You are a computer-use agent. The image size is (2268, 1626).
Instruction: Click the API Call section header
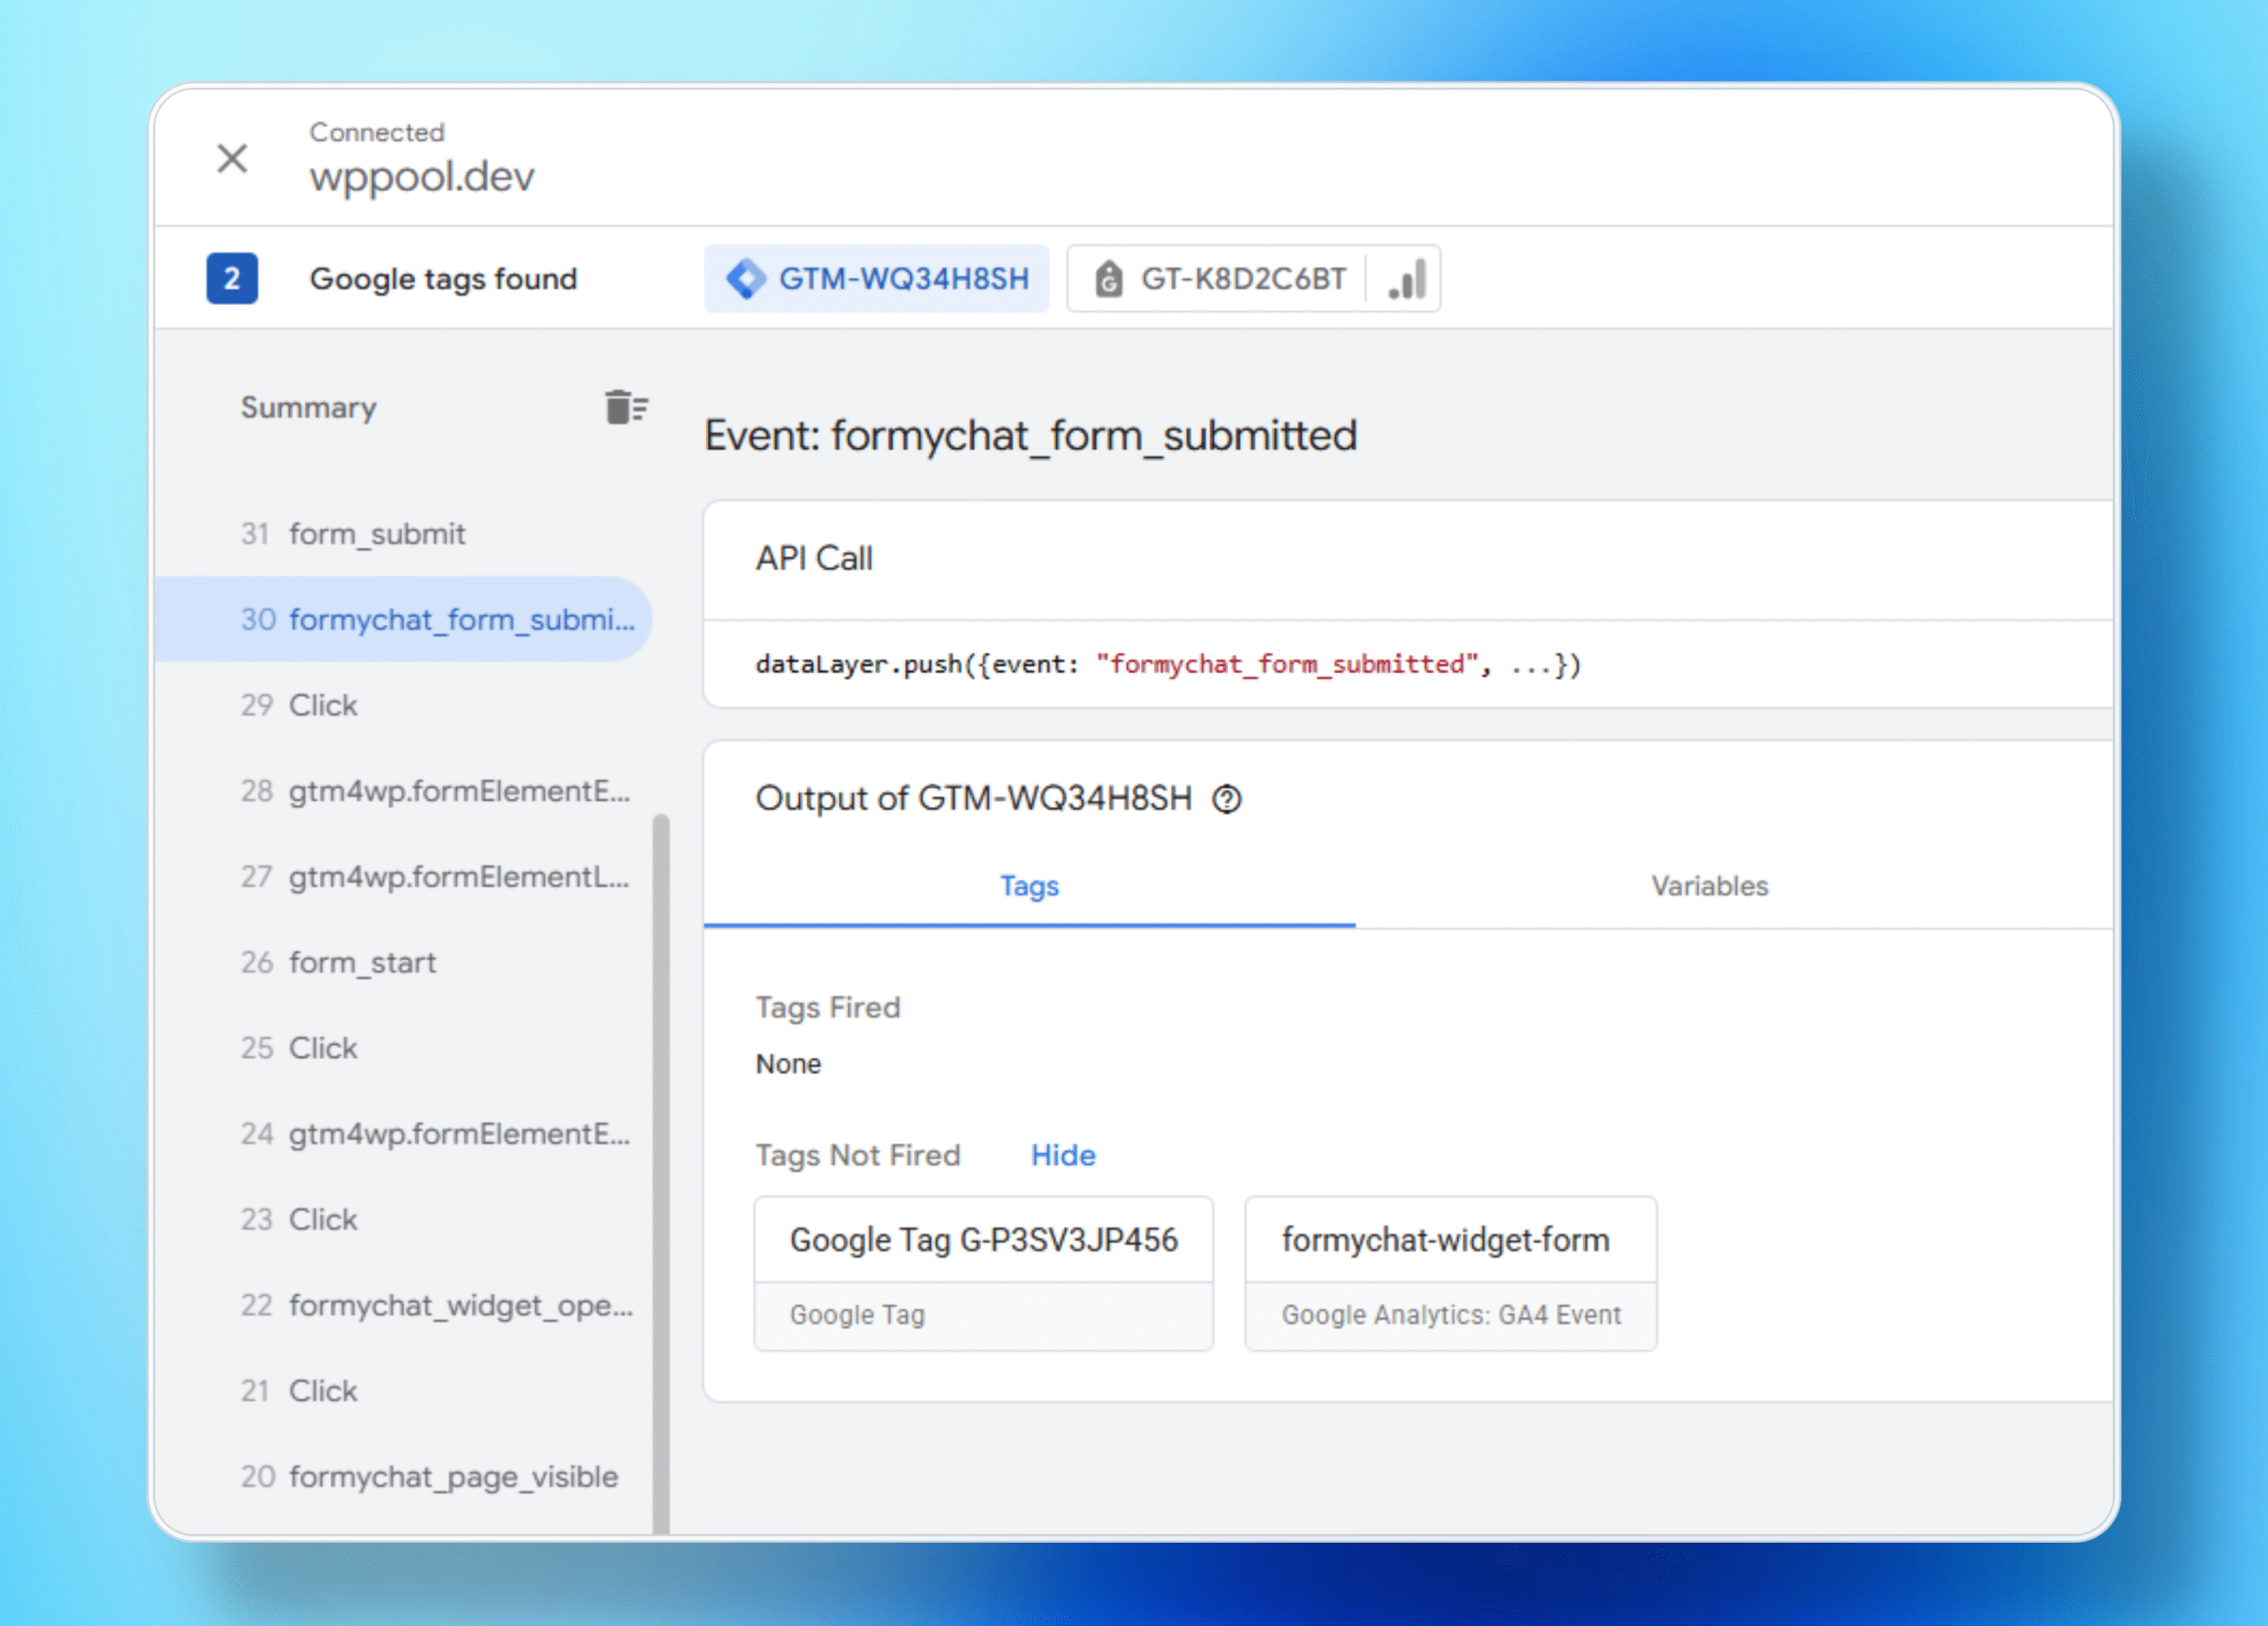click(x=814, y=558)
